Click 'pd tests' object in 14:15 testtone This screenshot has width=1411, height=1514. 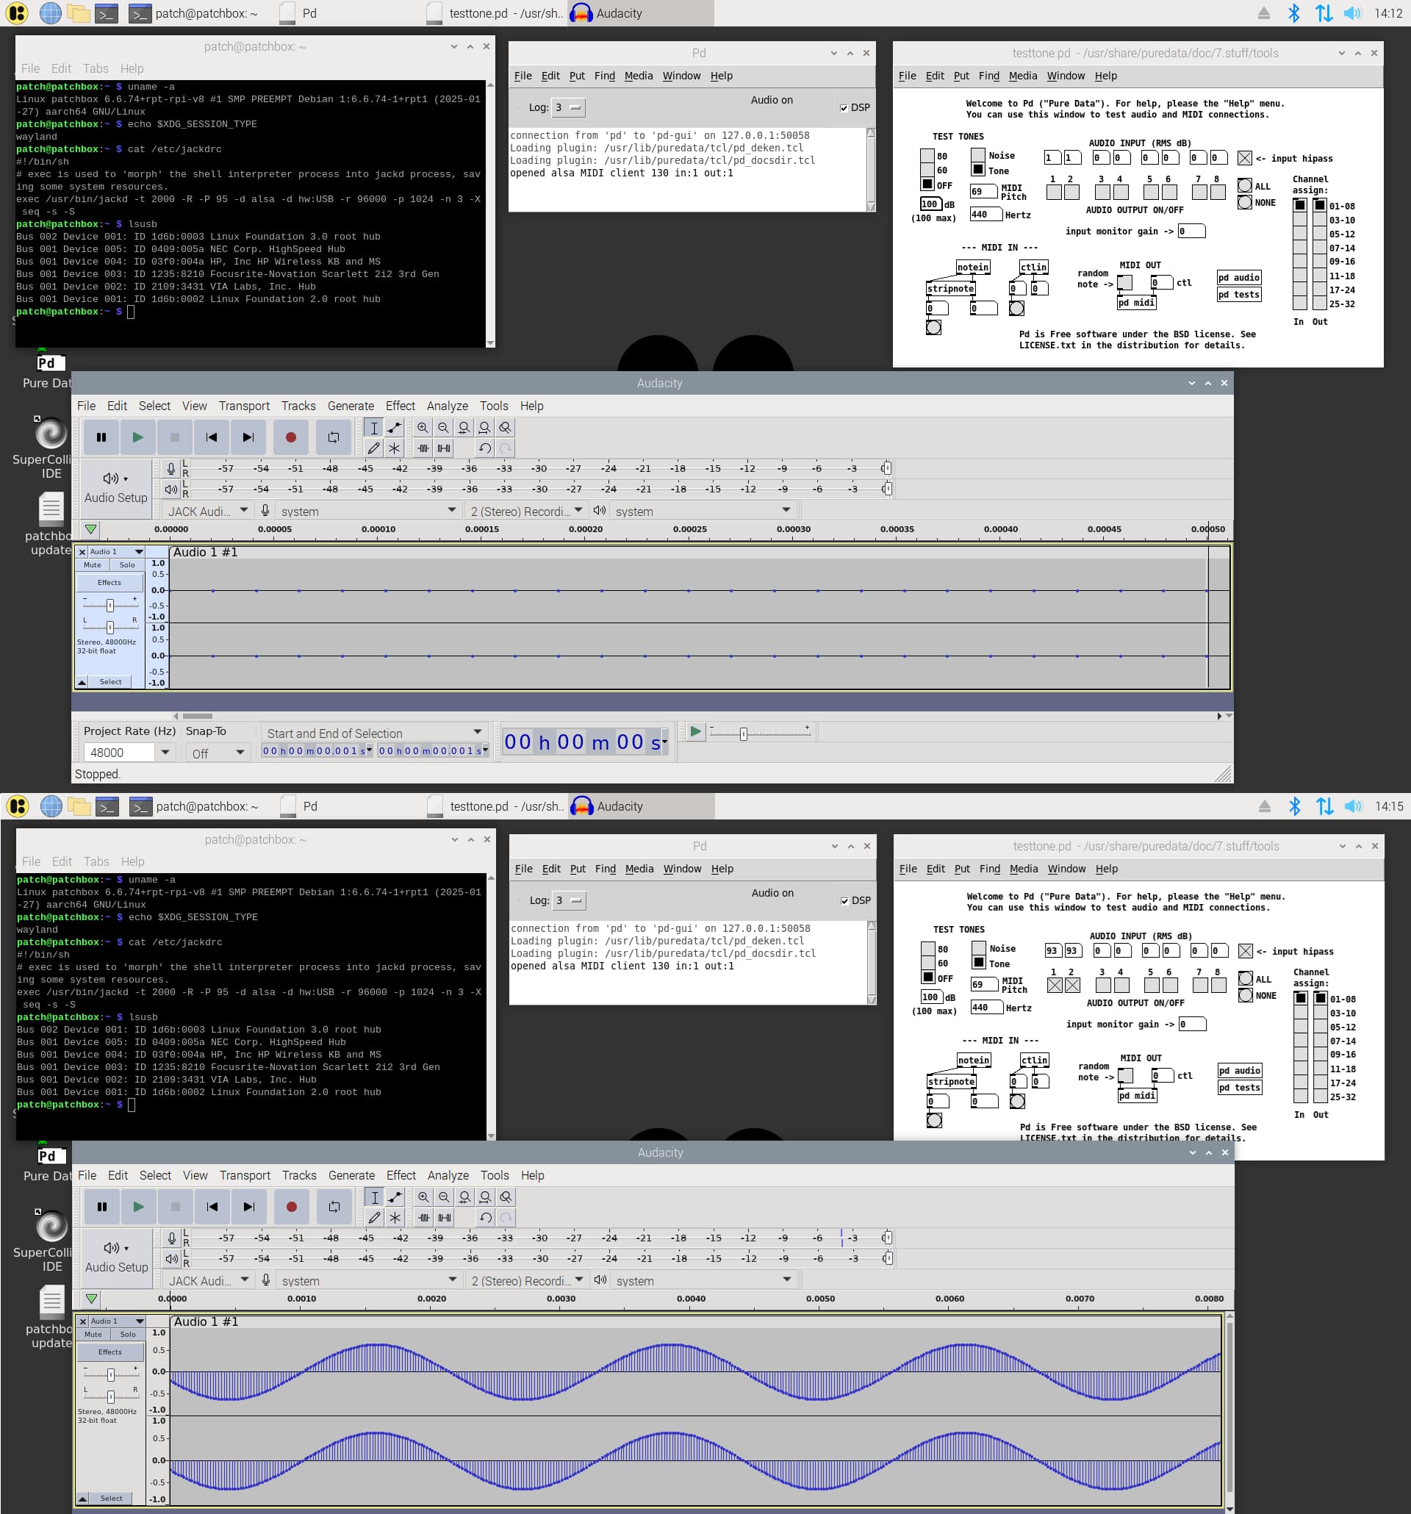click(x=1239, y=1088)
